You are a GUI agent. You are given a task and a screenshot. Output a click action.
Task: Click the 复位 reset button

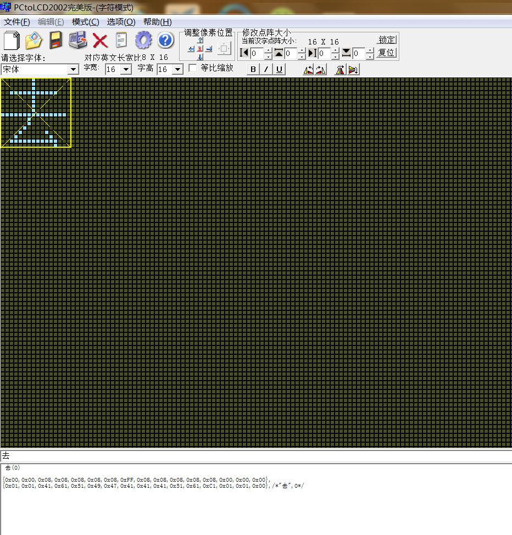coord(386,53)
